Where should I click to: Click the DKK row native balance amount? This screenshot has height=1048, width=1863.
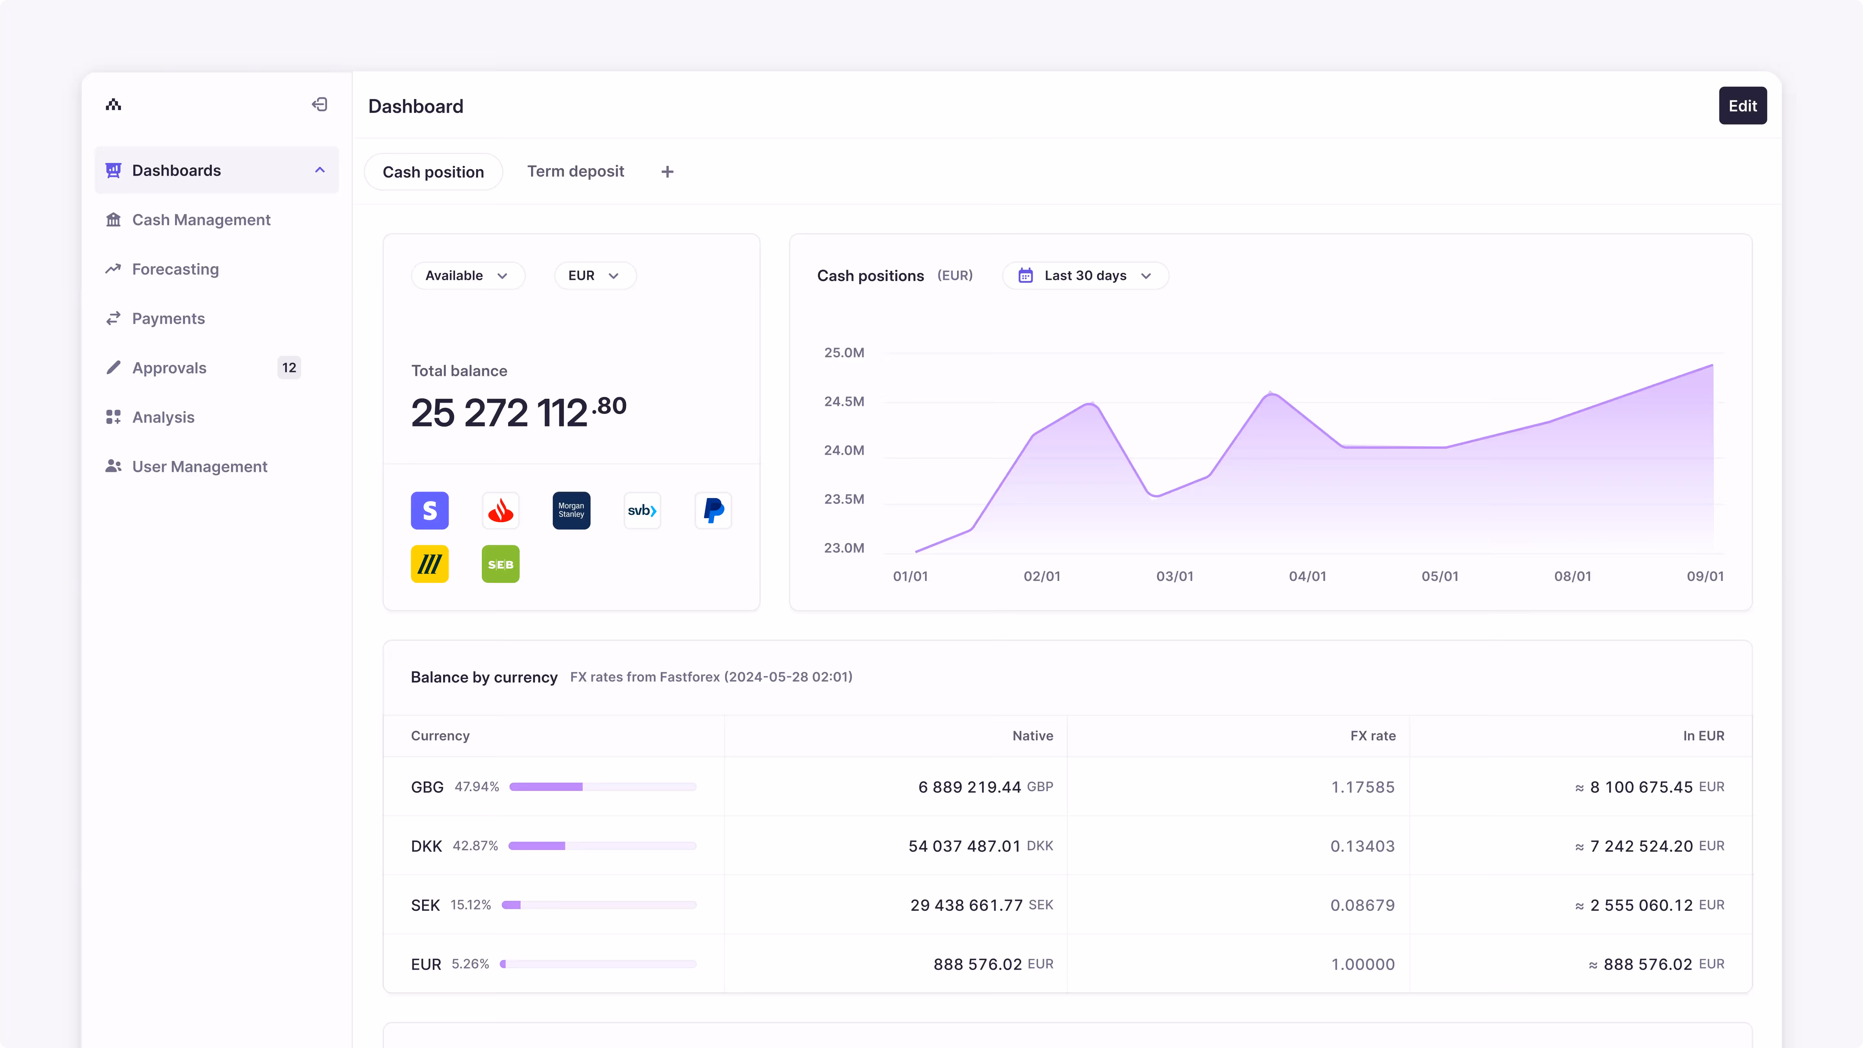click(x=964, y=846)
